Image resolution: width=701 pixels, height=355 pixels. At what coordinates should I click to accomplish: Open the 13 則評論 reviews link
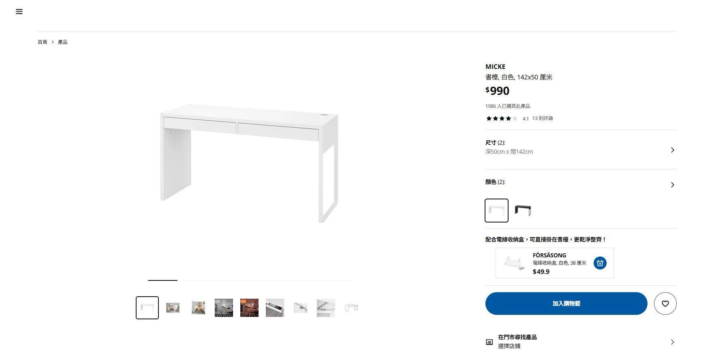click(543, 118)
